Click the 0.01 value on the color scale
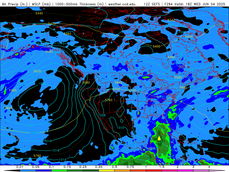 tap(20, 167)
